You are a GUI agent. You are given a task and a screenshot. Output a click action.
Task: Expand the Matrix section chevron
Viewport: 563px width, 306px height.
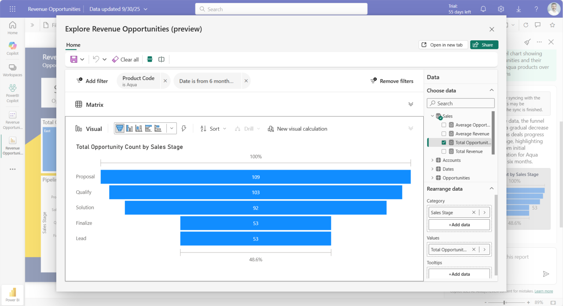tap(411, 105)
